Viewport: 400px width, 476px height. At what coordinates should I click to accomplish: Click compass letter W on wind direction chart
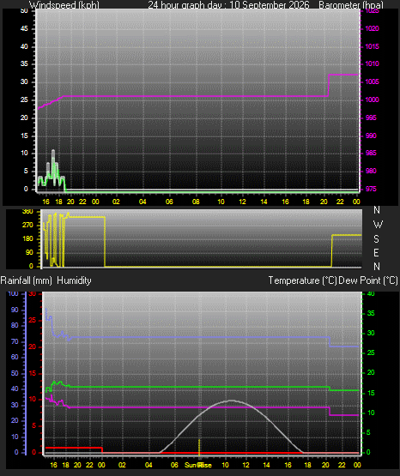pos(378,225)
